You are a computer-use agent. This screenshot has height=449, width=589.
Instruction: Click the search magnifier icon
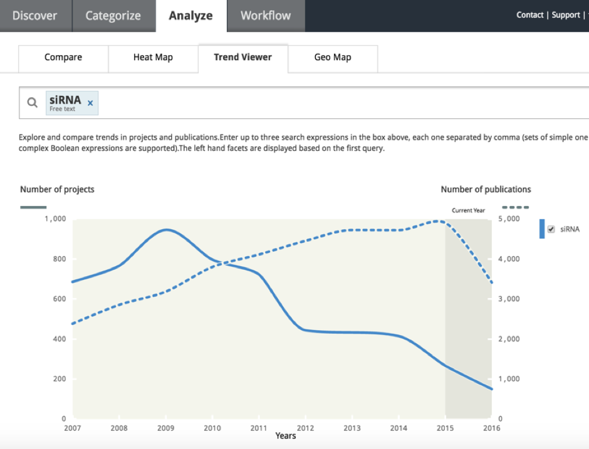[x=33, y=103]
